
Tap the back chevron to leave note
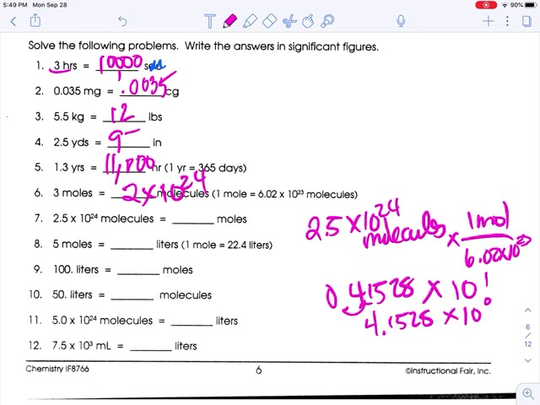[13, 21]
